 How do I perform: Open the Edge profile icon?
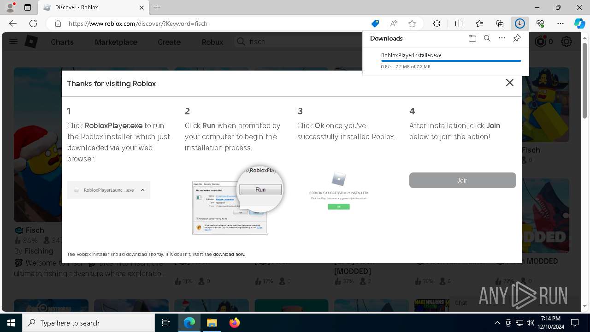pos(10,7)
